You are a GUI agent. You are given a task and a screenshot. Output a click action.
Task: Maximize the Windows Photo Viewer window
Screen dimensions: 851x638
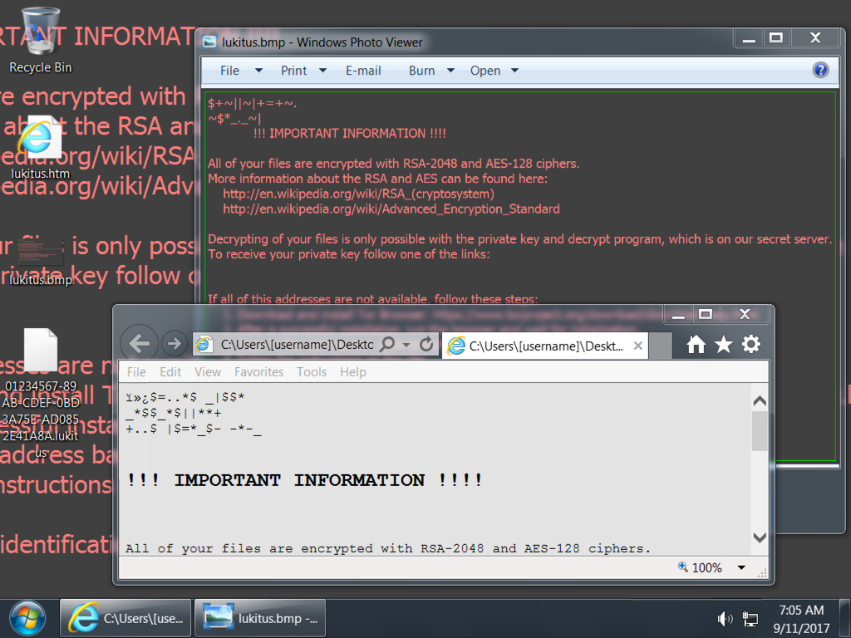[x=777, y=38]
